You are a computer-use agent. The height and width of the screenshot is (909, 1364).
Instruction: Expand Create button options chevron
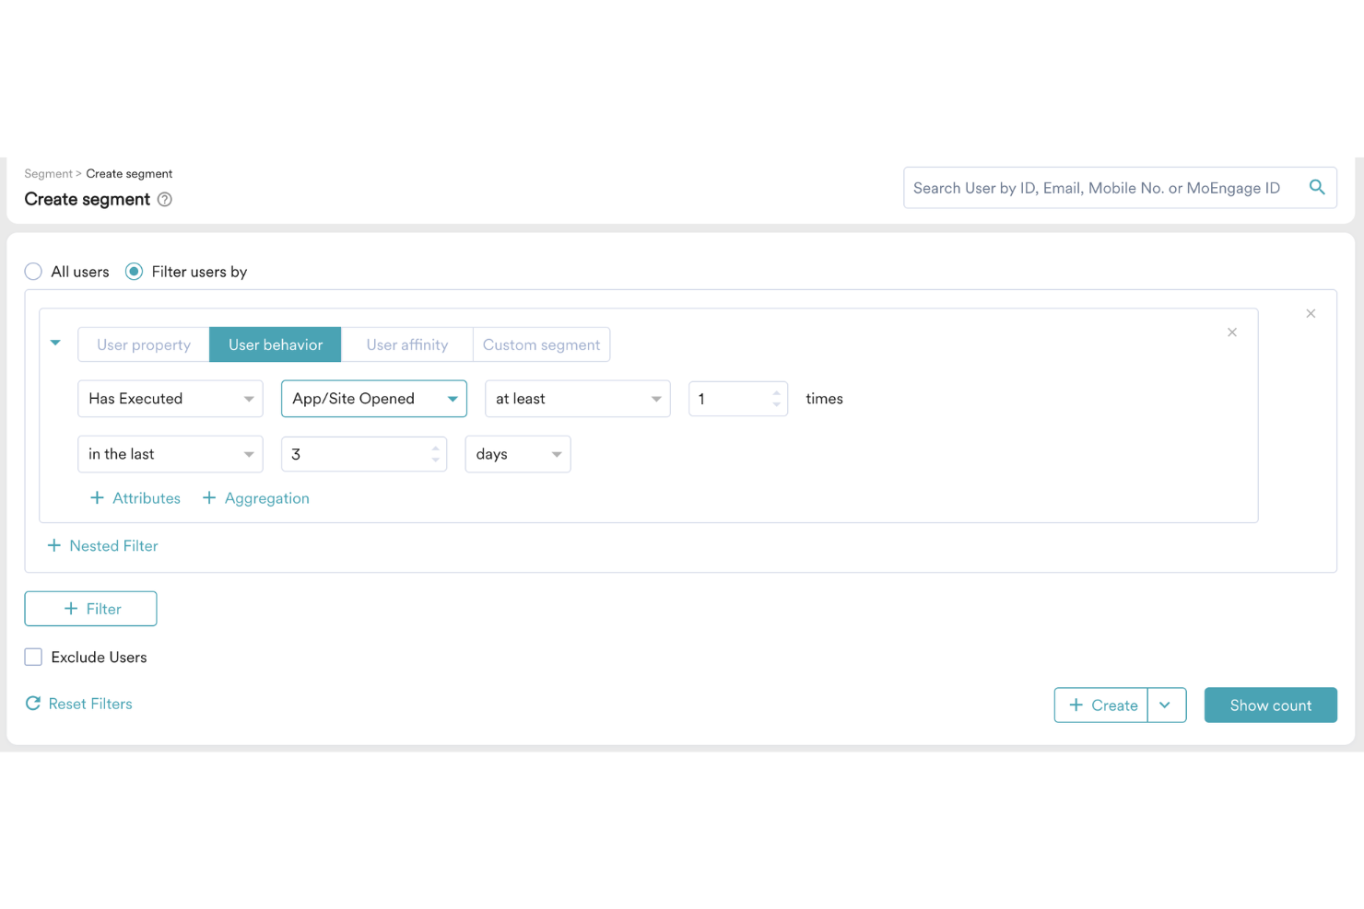tap(1167, 705)
